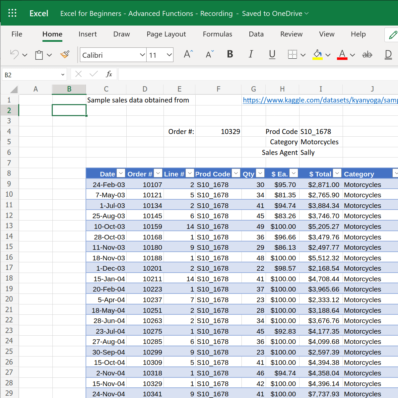The width and height of the screenshot is (398, 398).
Task: Apply yellow fill color to cell
Action: 317,54
